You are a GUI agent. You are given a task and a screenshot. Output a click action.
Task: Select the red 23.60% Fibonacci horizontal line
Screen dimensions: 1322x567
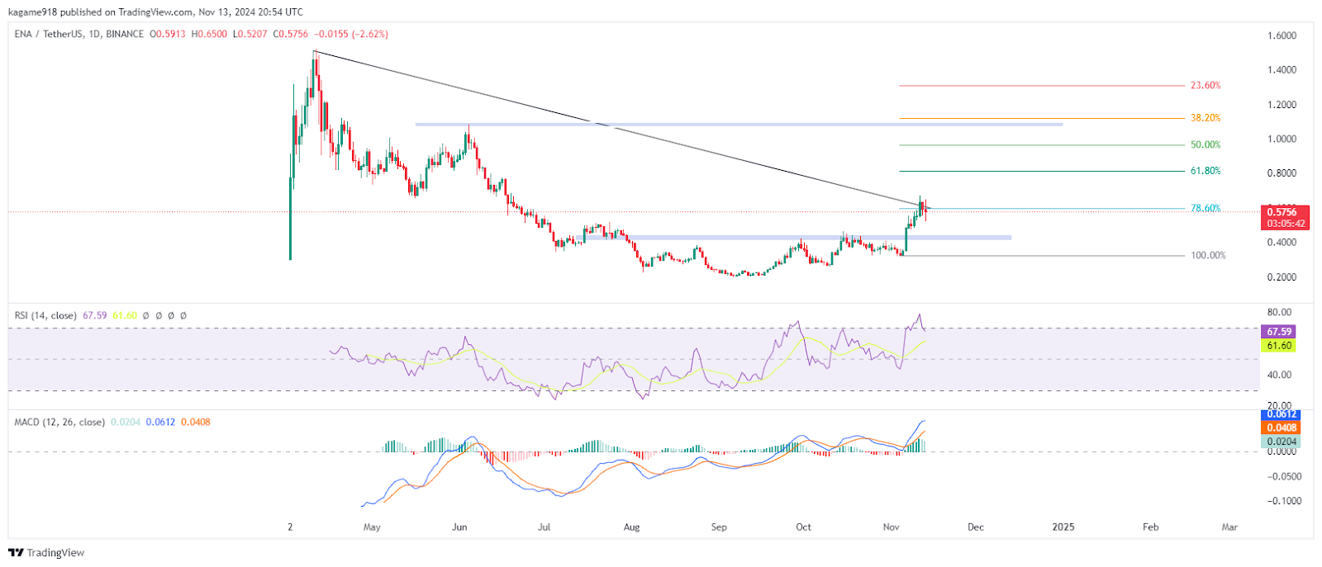click(1042, 86)
